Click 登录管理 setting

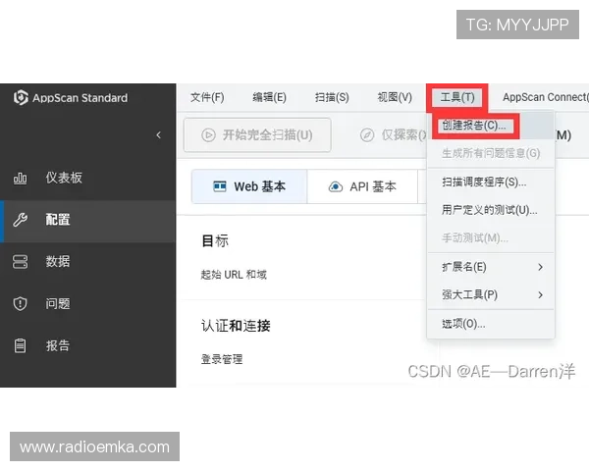pyautogui.click(x=222, y=359)
